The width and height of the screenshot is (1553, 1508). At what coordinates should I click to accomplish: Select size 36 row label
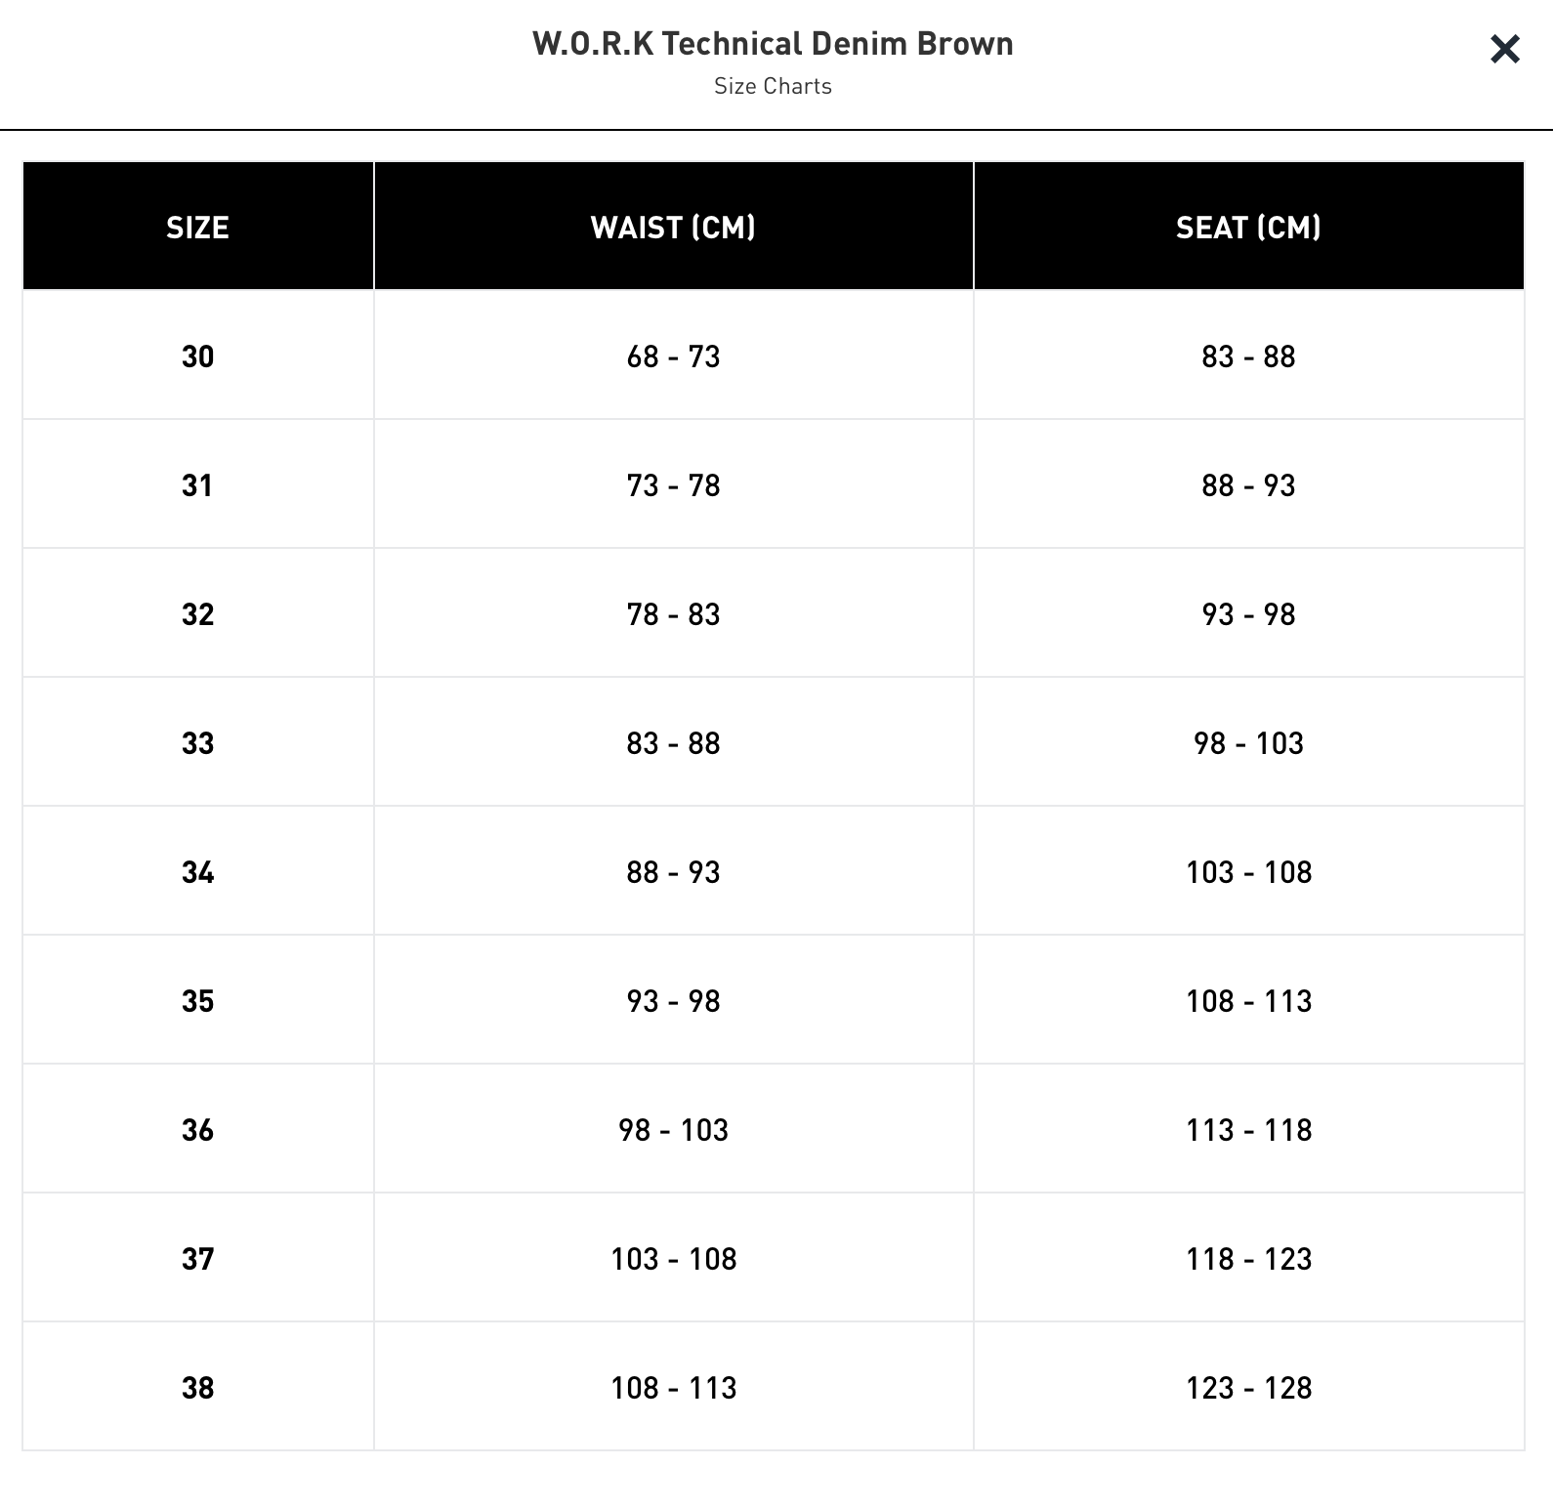coord(197,1130)
